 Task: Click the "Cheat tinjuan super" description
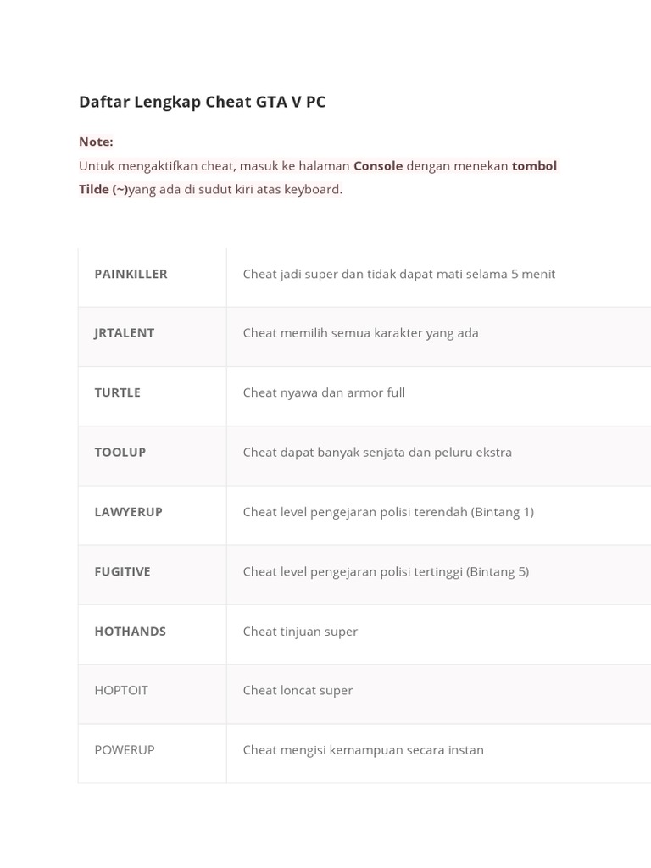[x=300, y=631]
